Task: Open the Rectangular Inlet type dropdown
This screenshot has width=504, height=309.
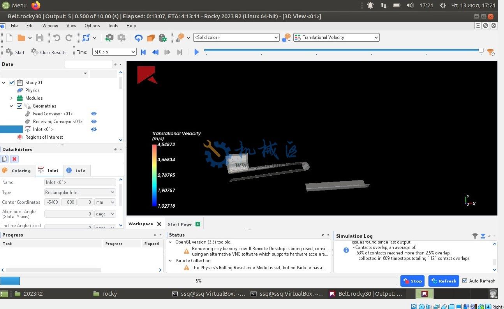Action: [80, 192]
